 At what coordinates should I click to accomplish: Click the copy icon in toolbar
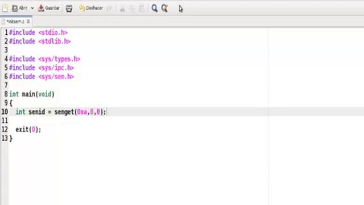click(x=132, y=9)
